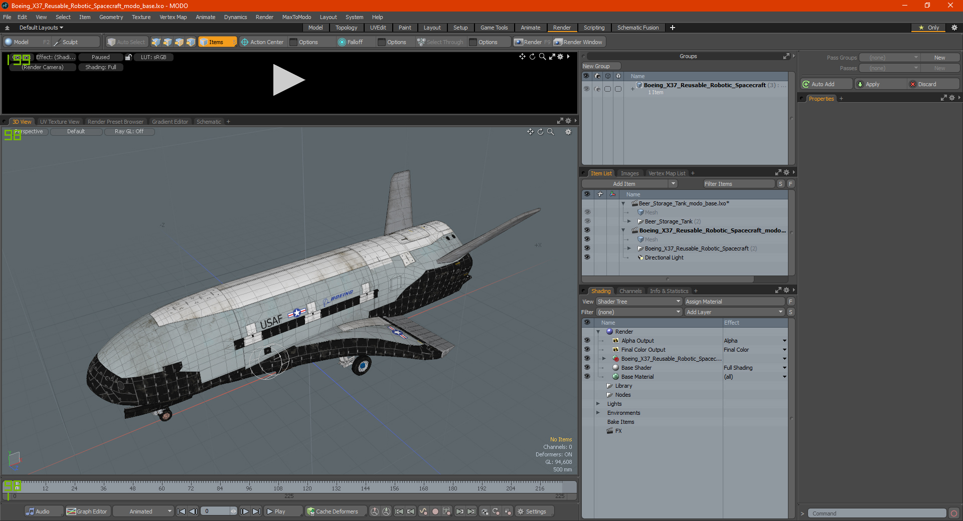Toggle Select Through mode
The height and width of the screenshot is (521, 963).
(x=440, y=42)
